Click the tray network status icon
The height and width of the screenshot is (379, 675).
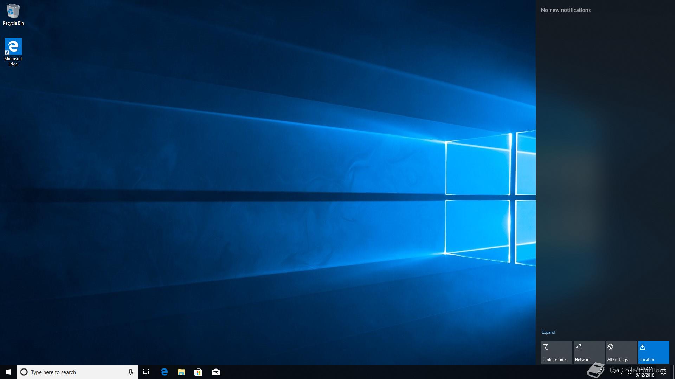[x=621, y=372]
